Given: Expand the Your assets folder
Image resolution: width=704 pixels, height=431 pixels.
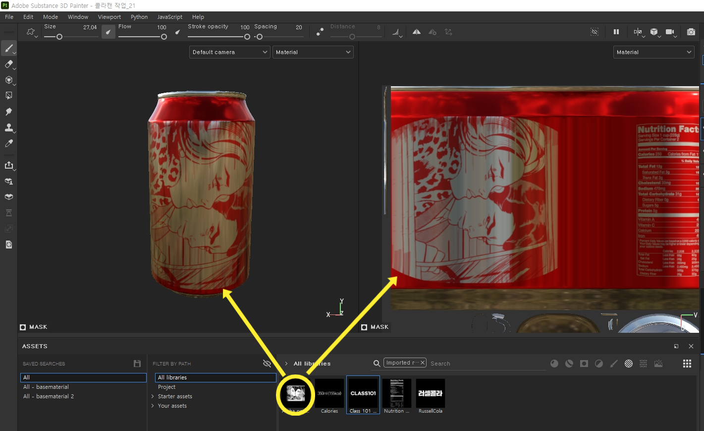Looking at the screenshot, I should (153, 406).
